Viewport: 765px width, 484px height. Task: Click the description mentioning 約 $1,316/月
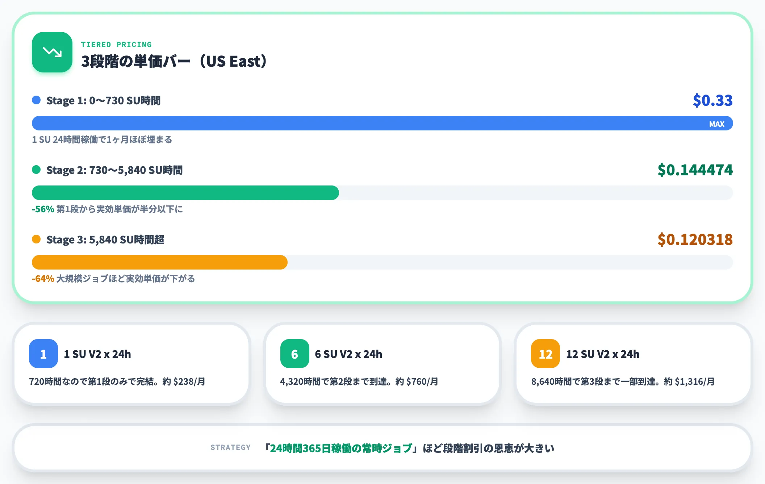pos(623,381)
